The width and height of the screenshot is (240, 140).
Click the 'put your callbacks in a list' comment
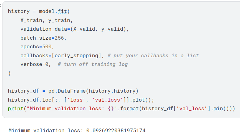153,56
